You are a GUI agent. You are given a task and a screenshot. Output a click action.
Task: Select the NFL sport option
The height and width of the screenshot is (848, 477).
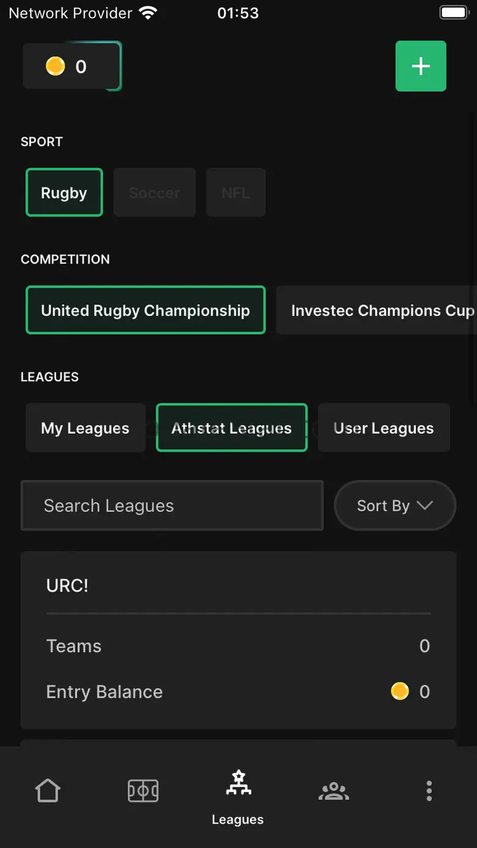235,193
